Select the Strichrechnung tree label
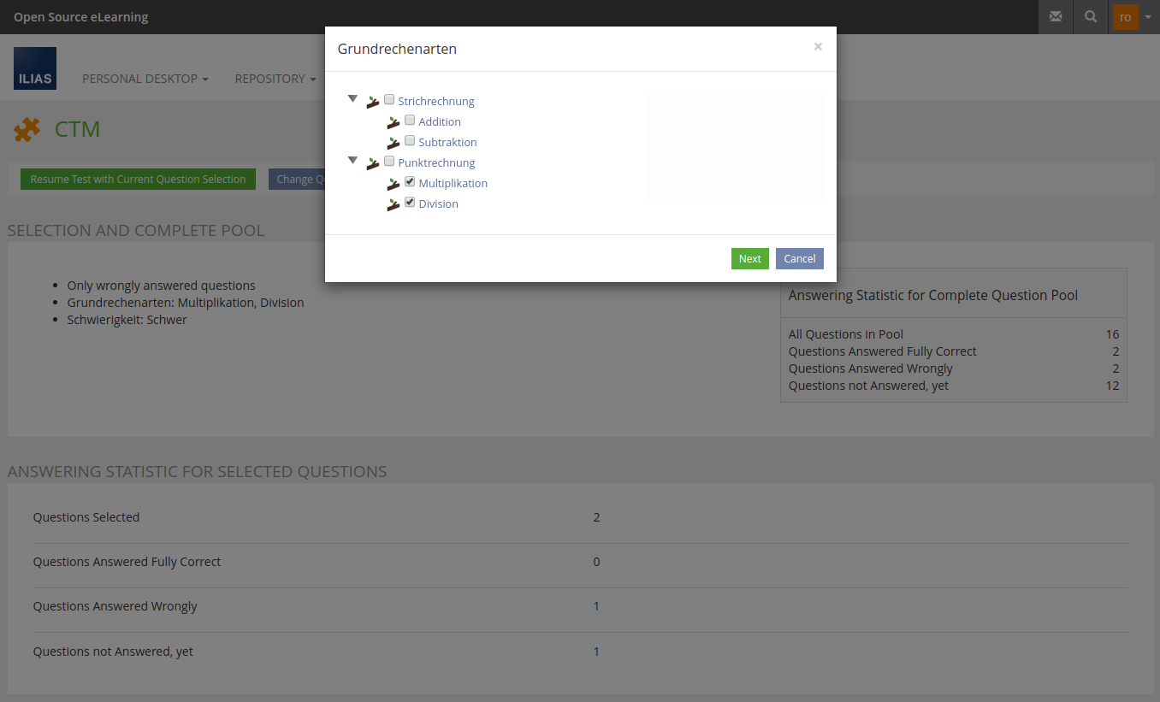Screen dimensions: 1160x702 436,102
